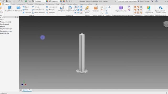The width and height of the screenshot is (168, 94).
Task: Switch to the Эскиз ribbon tab
Action: click(13, 4)
